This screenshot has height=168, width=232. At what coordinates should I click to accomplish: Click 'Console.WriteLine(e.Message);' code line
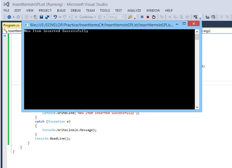tap(69, 130)
